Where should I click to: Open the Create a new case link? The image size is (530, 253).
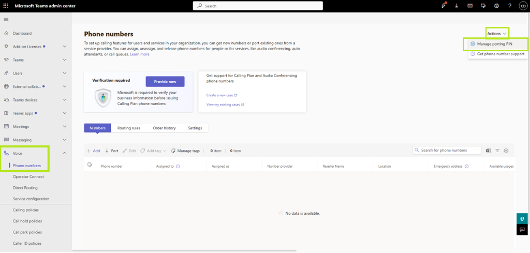222,95
